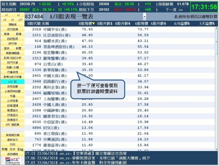Open 投資組合 in the sidebar
Viewport: 219px width, 166px height.
coord(12,115)
